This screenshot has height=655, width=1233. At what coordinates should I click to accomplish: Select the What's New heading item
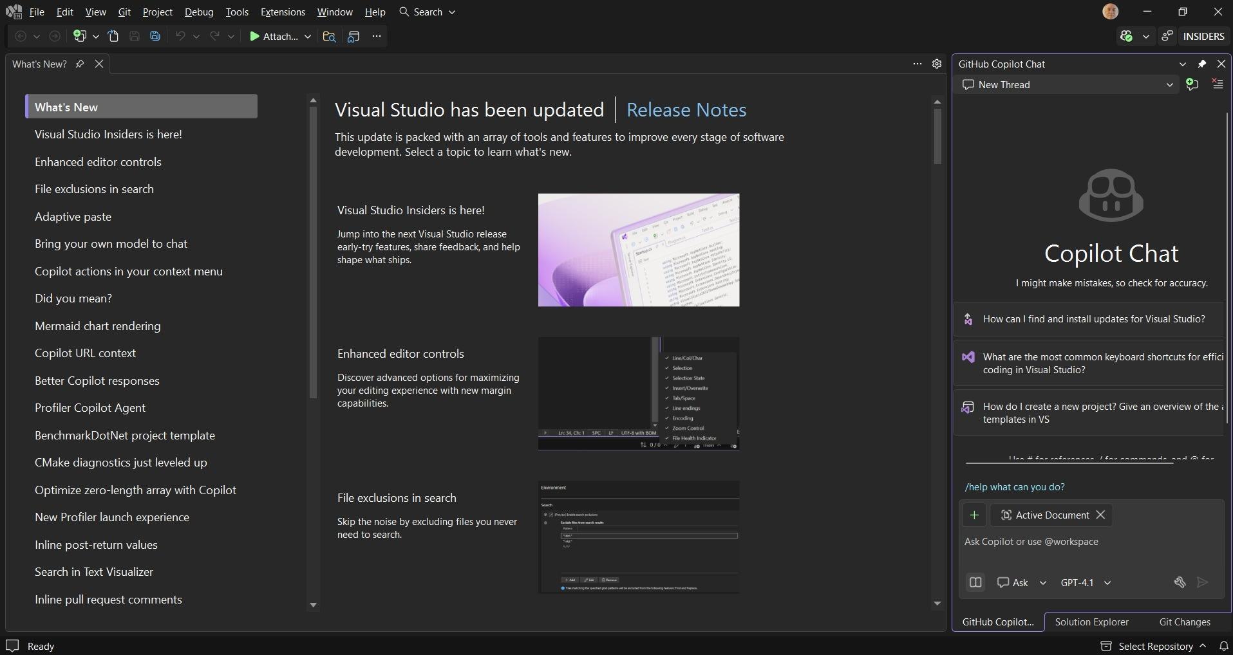(x=141, y=107)
